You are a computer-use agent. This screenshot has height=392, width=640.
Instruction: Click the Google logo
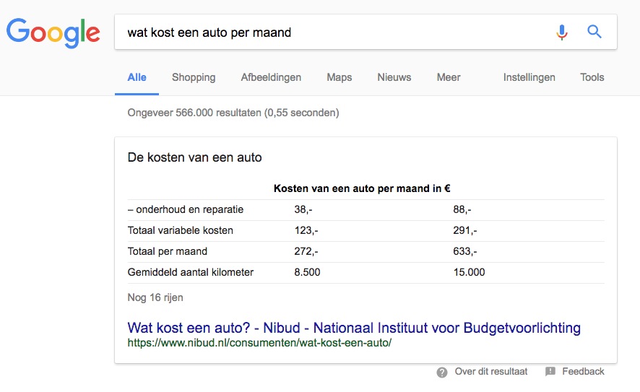[x=53, y=32]
